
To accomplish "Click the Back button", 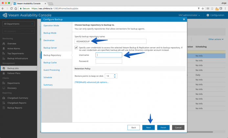I will coord(134,128).
